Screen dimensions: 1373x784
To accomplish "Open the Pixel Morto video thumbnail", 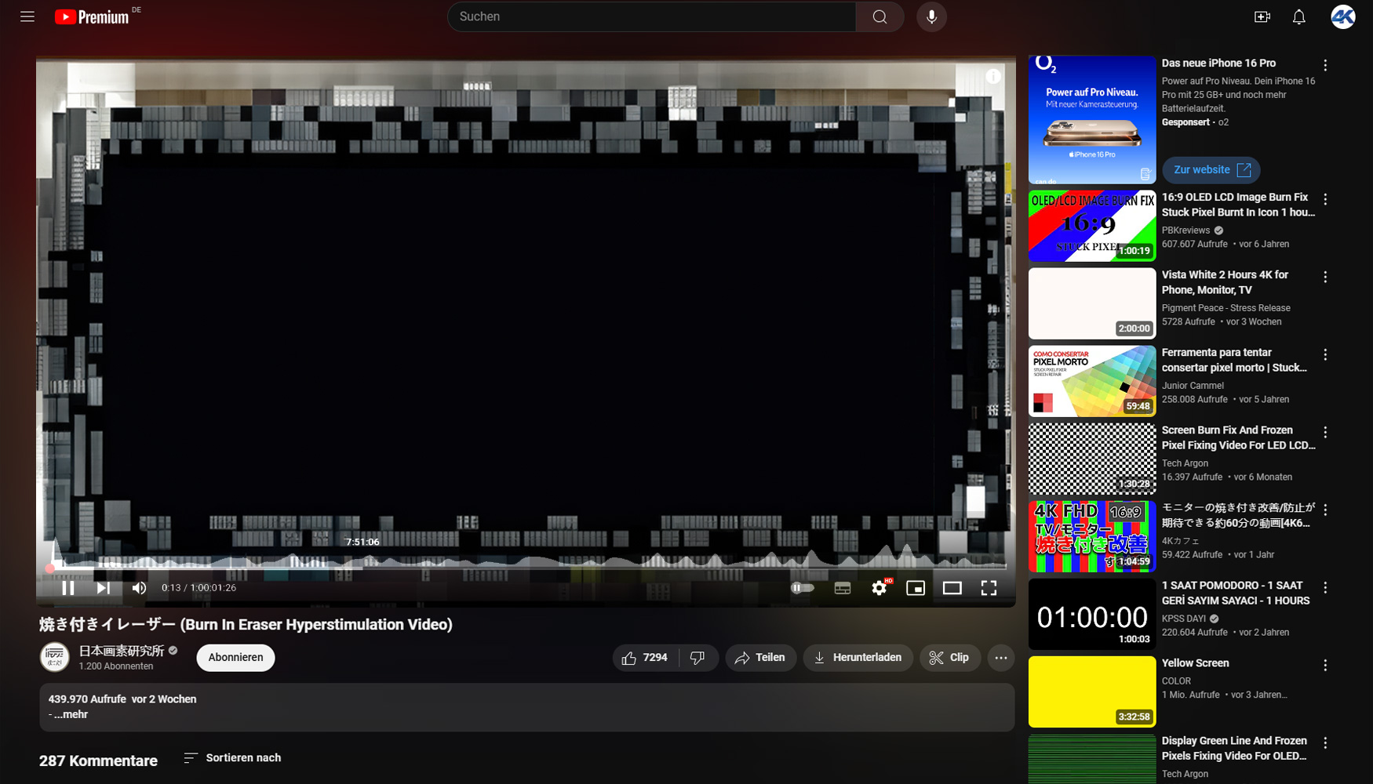I will (1092, 381).
